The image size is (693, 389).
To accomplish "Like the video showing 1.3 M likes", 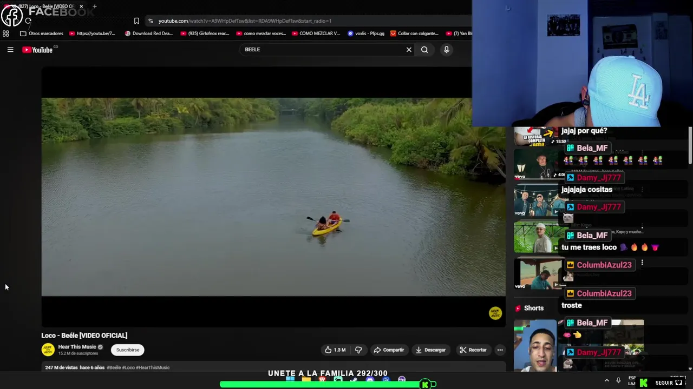I will click(335, 350).
